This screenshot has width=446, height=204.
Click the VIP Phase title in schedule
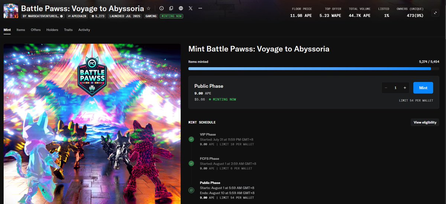pyautogui.click(x=208, y=135)
